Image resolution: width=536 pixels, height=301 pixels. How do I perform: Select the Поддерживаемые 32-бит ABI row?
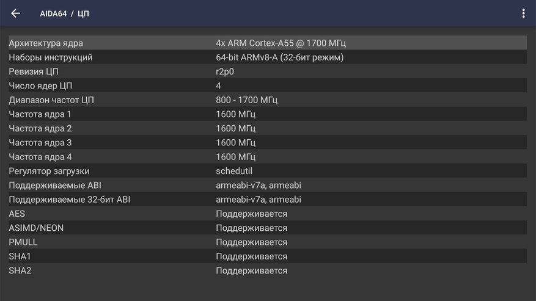267,200
